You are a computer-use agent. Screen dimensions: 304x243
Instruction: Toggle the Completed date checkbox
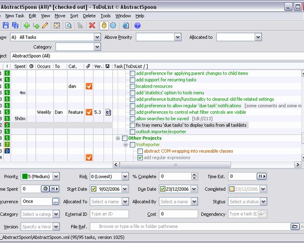point(232,189)
